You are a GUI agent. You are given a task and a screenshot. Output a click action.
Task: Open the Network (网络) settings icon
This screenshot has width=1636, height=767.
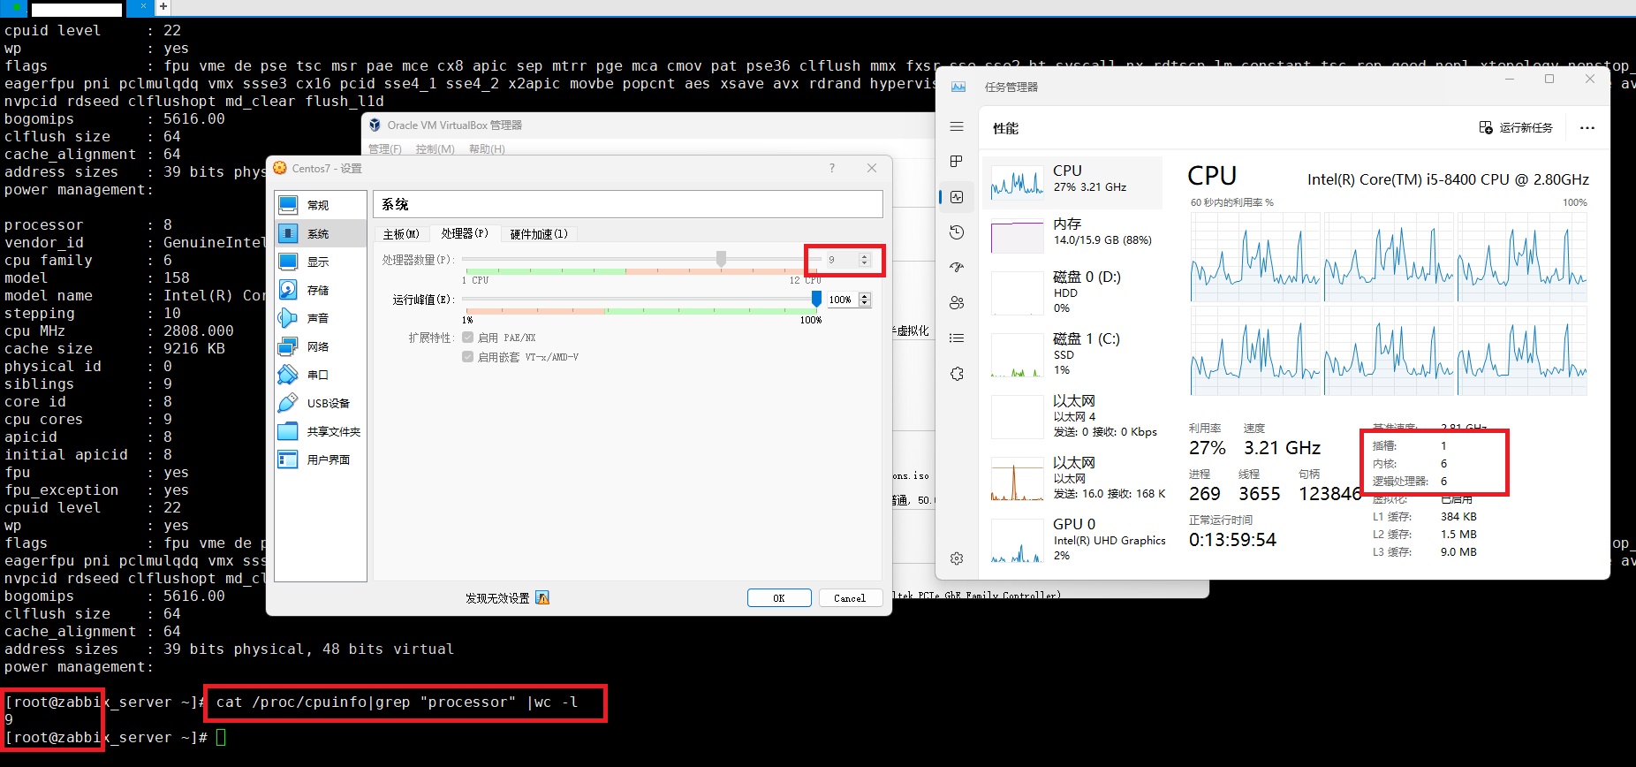pos(288,346)
